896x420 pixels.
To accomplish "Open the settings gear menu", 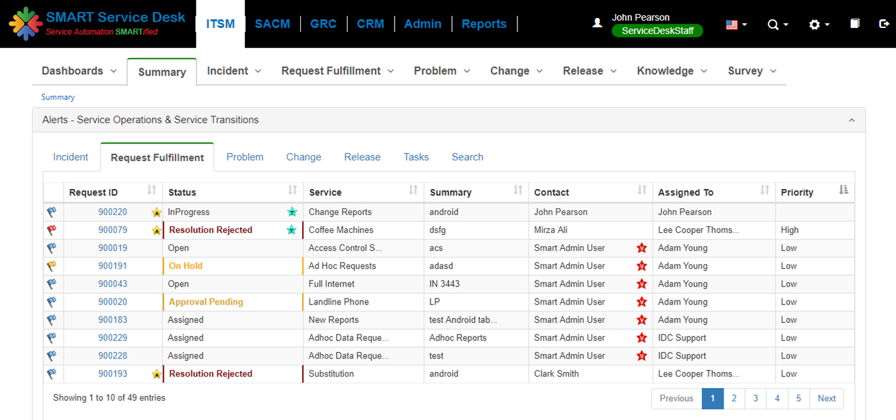I will pos(816,24).
